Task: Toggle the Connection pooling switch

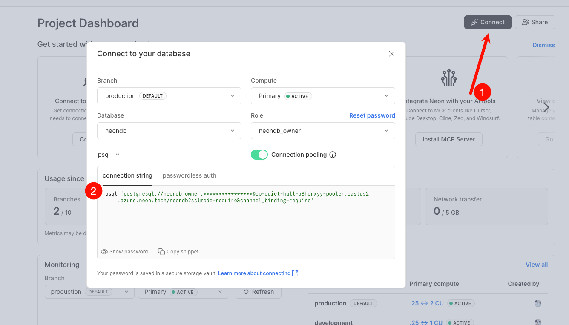Action: (259, 155)
